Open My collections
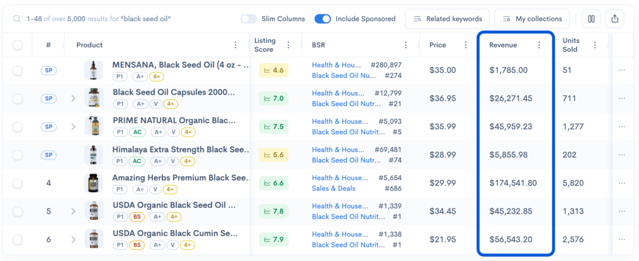This screenshot has height=261, width=639. pos(532,19)
